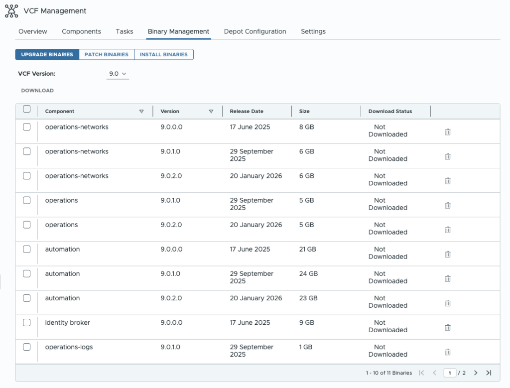The height and width of the screenshot is (388, 510).
Task: Jump to the last page of binaries
Action: (489, 373)
